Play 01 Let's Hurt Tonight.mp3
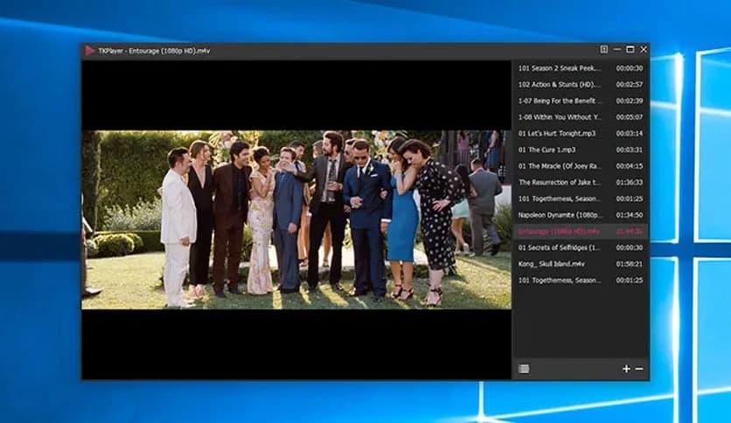Image resolution: width=731 pixels, height=423 pixels. pos(557,134)
